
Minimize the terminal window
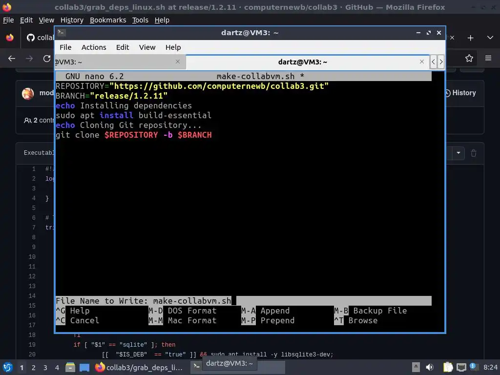[418, 33]
